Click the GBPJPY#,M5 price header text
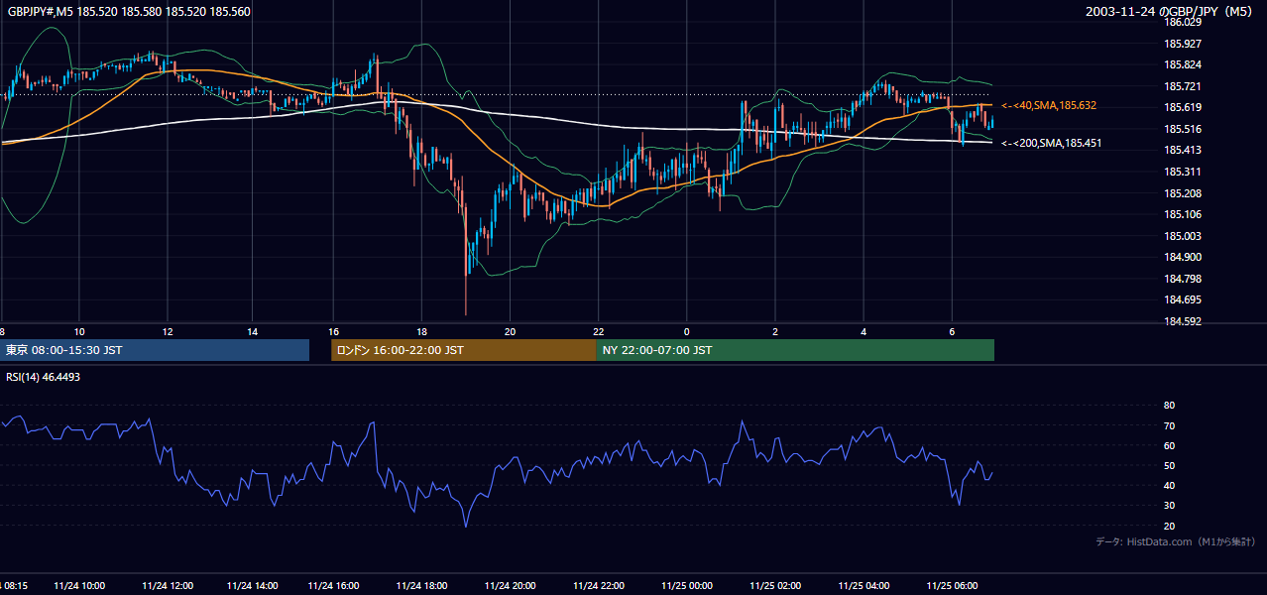 [x=129, y=12]
